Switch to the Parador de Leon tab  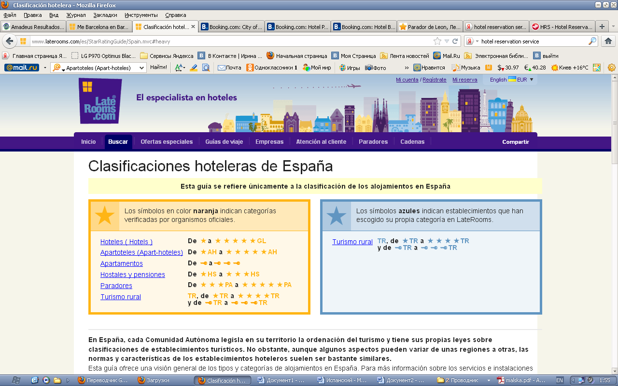click(x=430, y=27)
